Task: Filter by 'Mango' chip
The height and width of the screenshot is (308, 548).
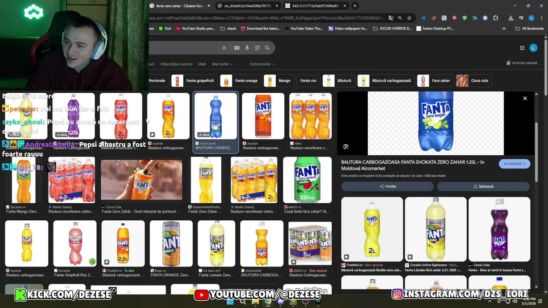Action: tap(279, 80)
